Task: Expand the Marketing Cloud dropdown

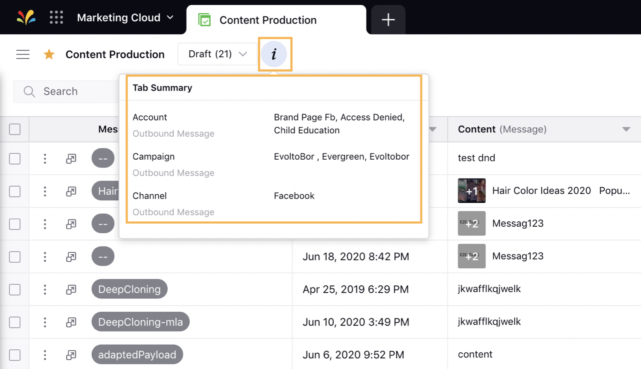Action: pos(125,18)
